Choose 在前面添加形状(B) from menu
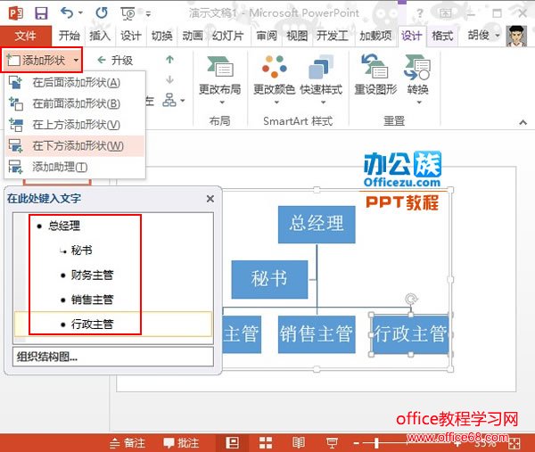Screen dimensions: 535x452 [75, 103]
